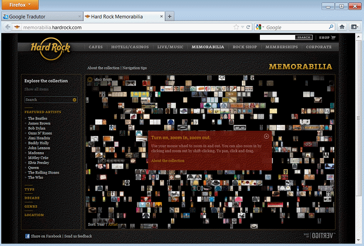The width and height of the screenshot is (364, 246).
Task: Reload the page with the refresh icon
Action: [248, 27]
